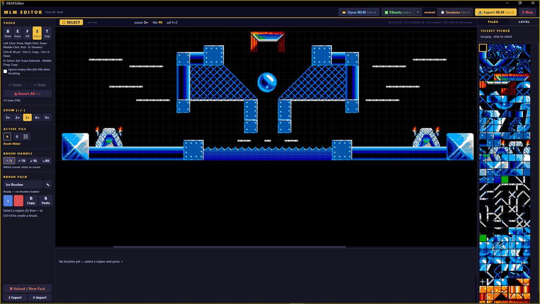Set brush handle to bottom-left BL
The height and width of the screenshot is (304, 540).
pos(34,160)
